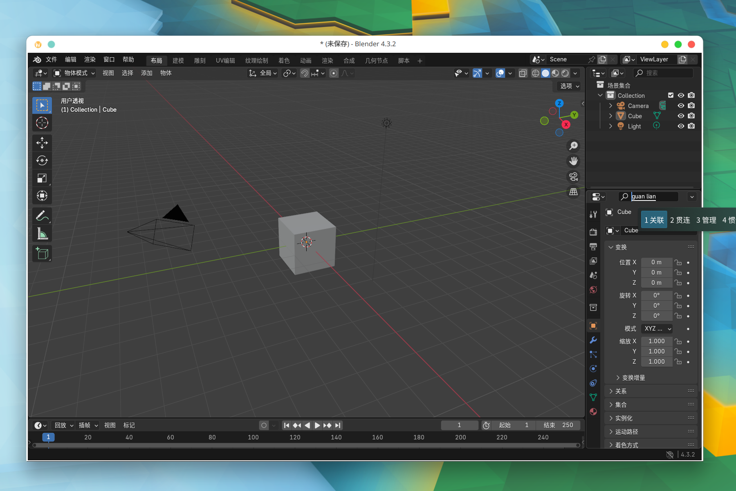Choose the Annotate pencil tool
This screenshot has height=491, width=736.
42,216
